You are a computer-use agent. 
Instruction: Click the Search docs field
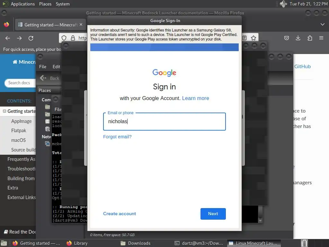click(20, 83)
